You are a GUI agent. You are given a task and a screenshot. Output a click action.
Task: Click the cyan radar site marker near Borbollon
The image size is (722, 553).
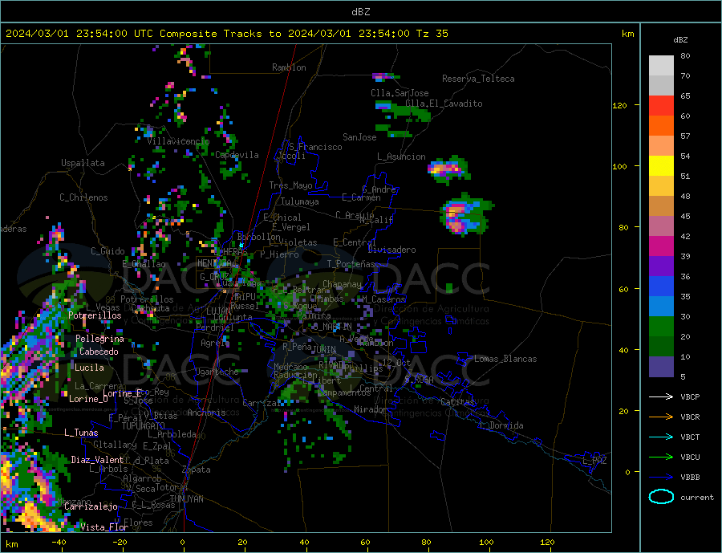pyautogui.click(x=241, y=245)
